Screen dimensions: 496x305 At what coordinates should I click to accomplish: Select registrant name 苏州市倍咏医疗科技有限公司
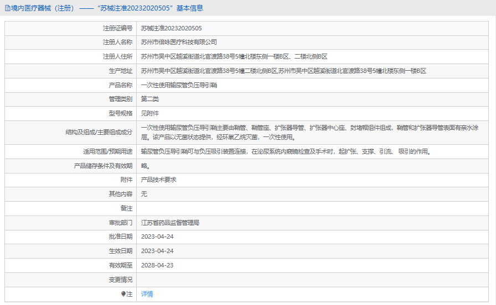(x=179, y=42)
